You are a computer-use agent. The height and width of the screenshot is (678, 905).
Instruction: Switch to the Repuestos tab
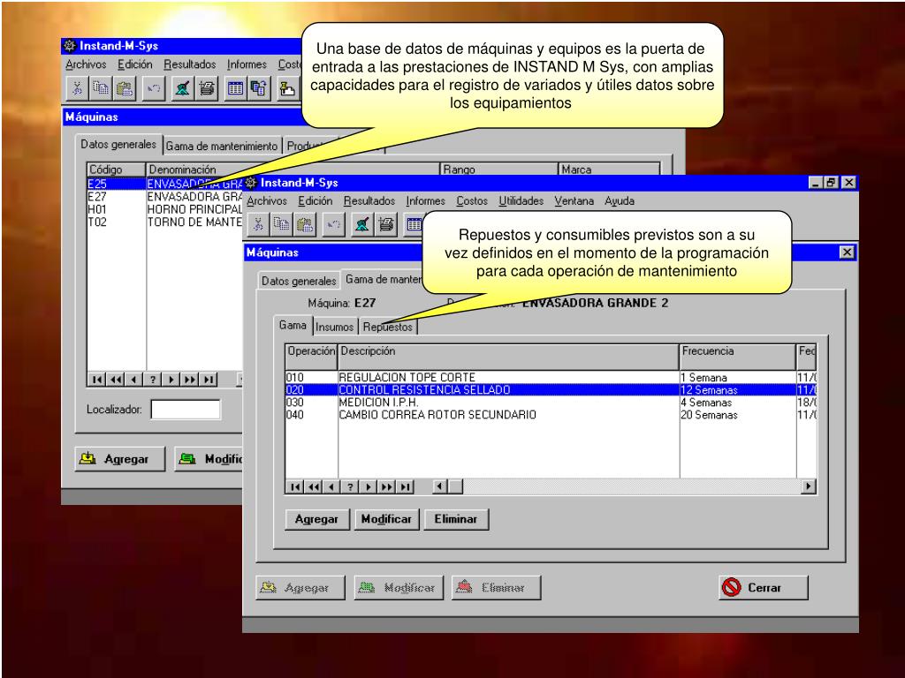[x=387, y=327]
